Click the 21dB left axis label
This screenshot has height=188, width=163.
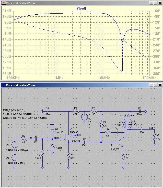tap(7, 11)
